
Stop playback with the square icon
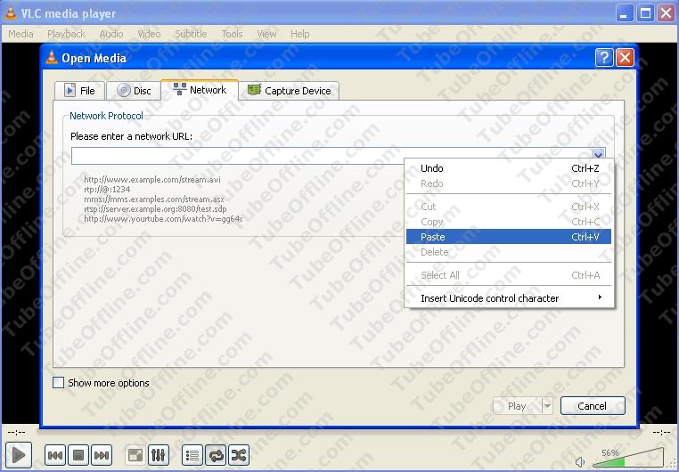point(78,455)
